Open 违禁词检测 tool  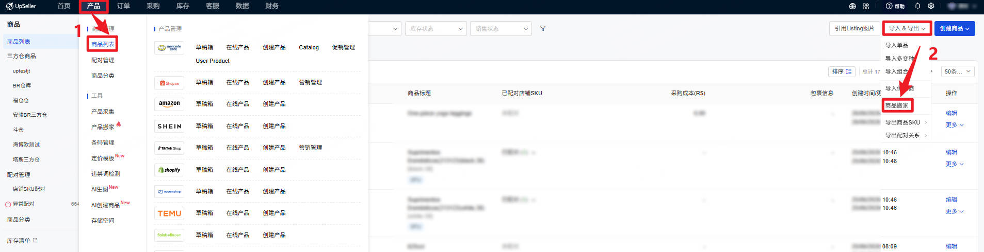tap(105, 174)
